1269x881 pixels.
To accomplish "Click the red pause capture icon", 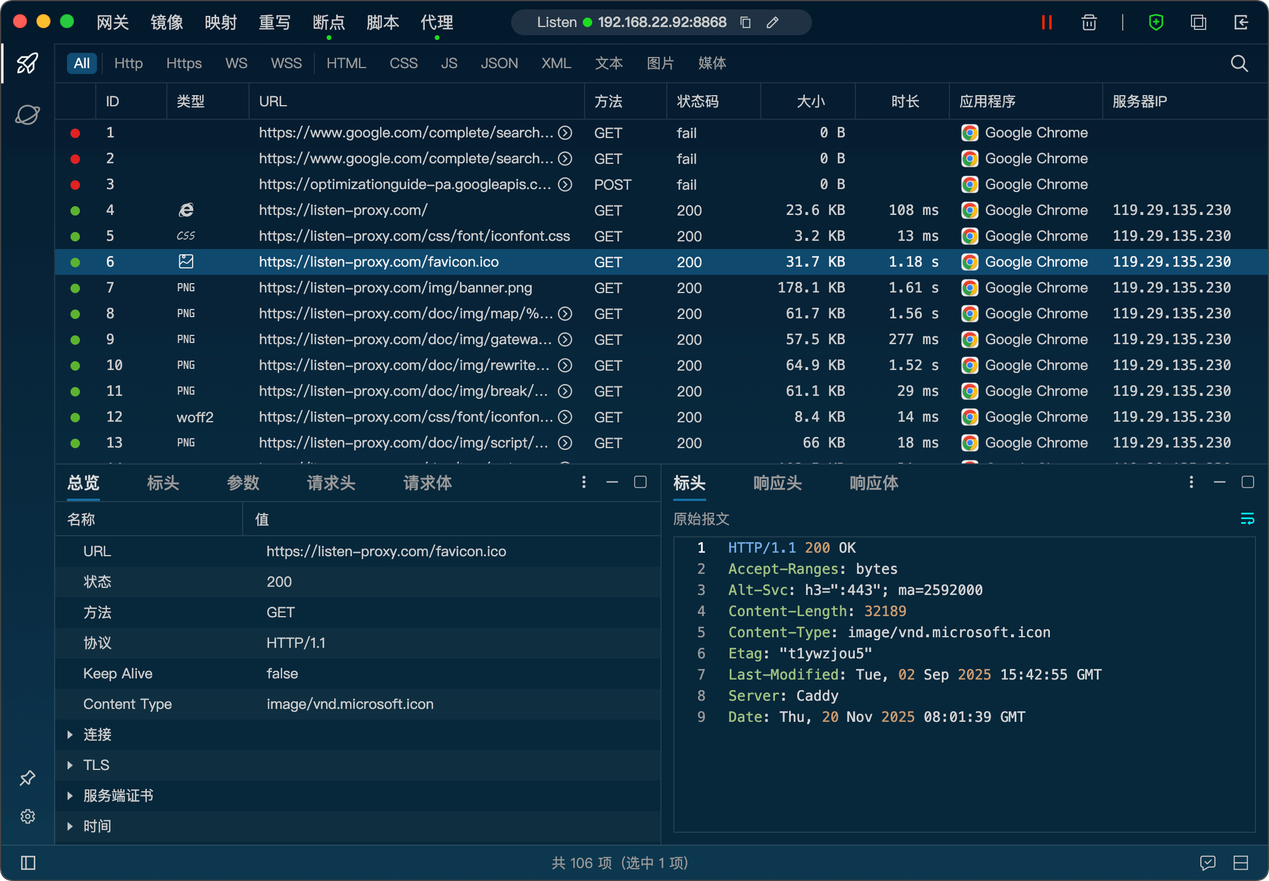I will pos(1046,22).
